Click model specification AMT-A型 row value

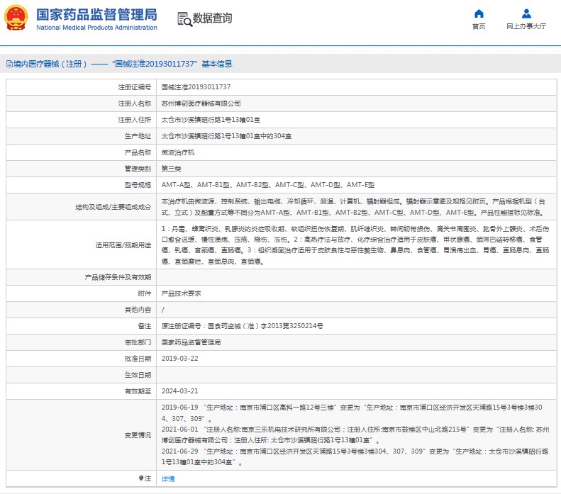tap(268, 185)
